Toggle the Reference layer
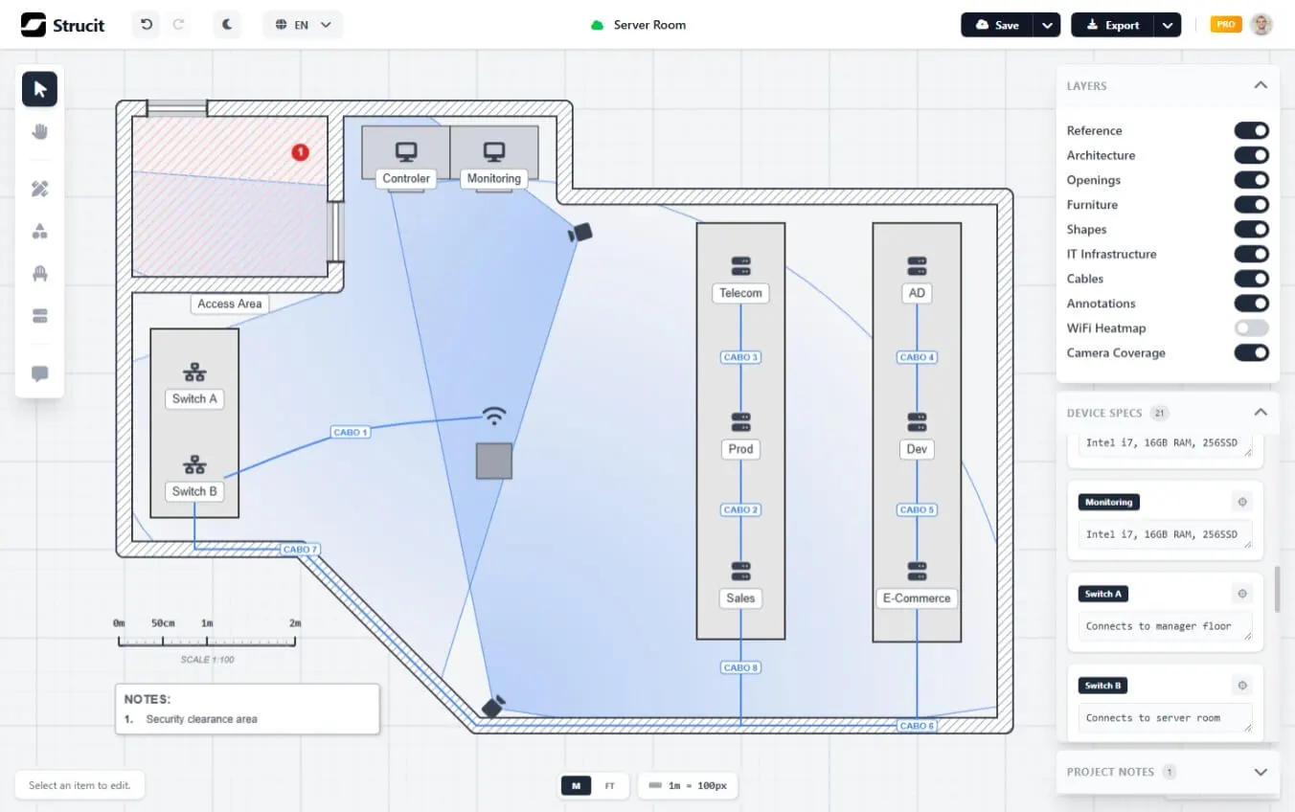 click(1251, 130)
